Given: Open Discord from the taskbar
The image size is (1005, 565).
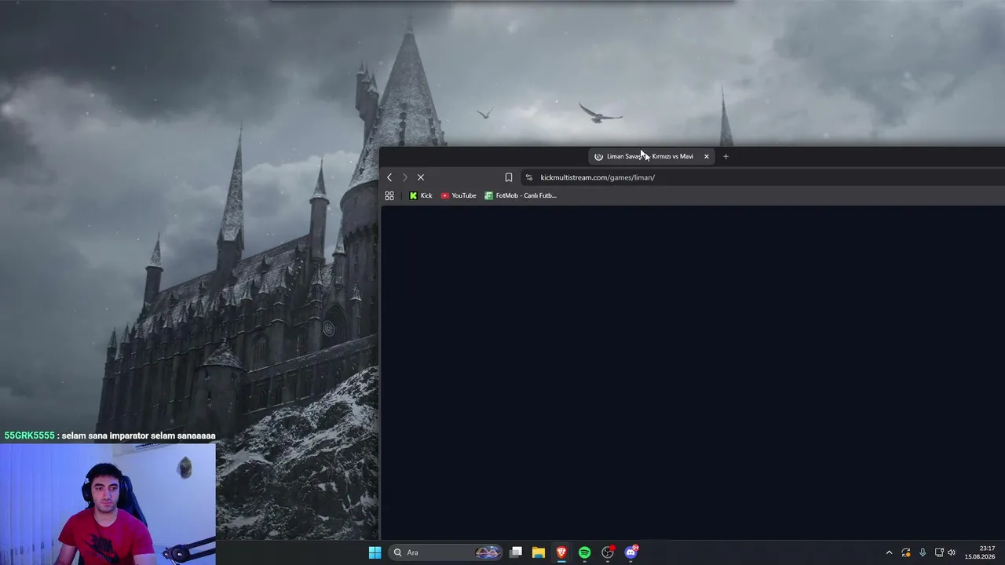Looking at the screenshot, I should click(631, 552).
